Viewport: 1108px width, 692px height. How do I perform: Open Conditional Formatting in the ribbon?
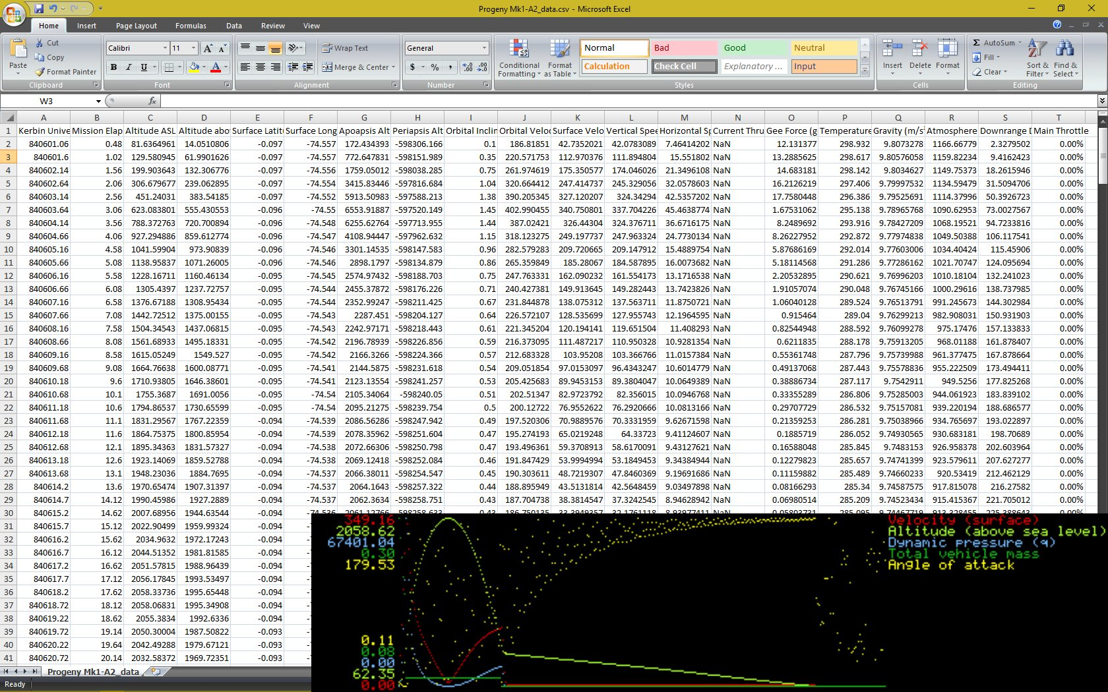(519, 58)
